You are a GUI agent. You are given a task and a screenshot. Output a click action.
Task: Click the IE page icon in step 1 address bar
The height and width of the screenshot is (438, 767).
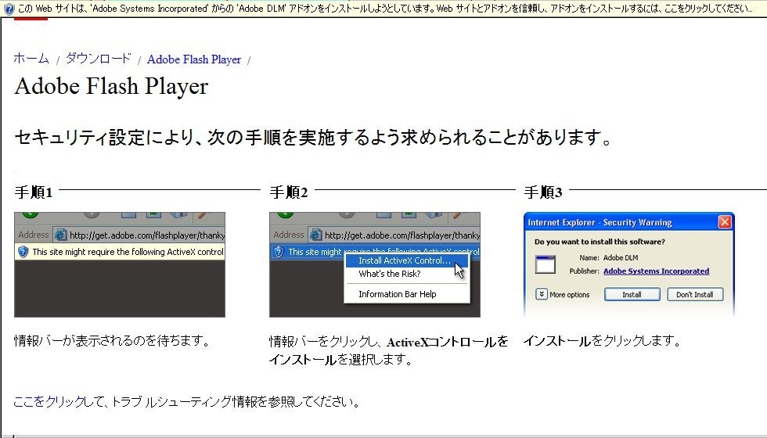point(60,235)
